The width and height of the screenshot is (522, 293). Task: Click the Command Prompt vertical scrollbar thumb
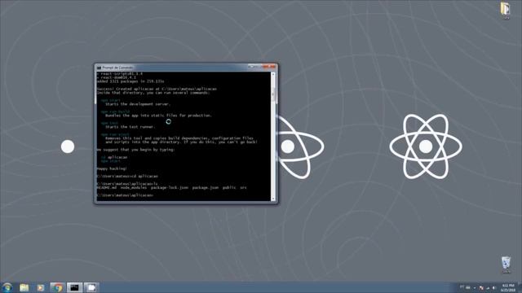pos(273,94)
